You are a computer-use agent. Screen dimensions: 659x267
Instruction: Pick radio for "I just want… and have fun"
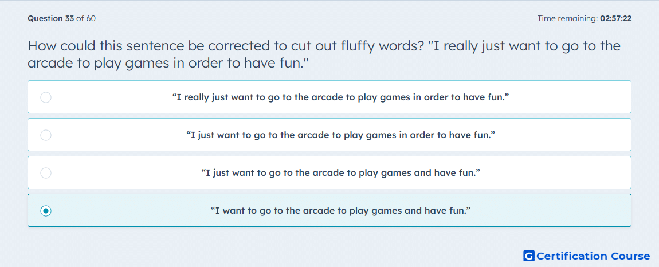[x=46, y=173]
